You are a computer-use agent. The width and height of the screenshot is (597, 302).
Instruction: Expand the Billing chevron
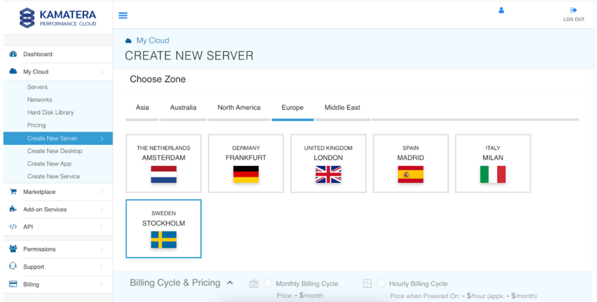click(101, 284)
